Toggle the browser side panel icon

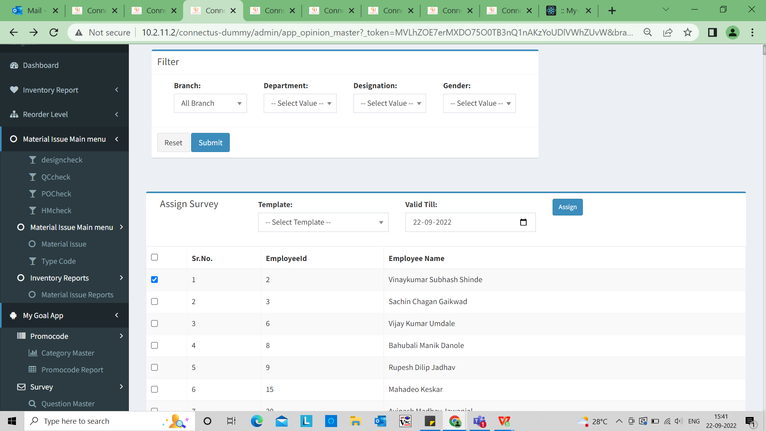(713, 32)
